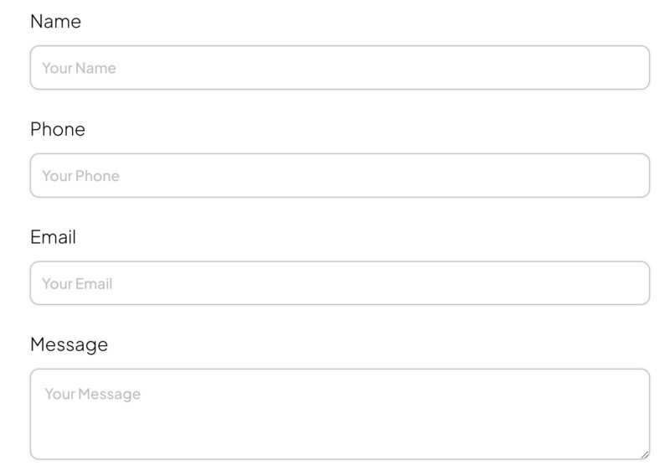Click the right end of Email field
Viewport: 670px width, 476px height.
pyautogui.click(x=628, y=283)
